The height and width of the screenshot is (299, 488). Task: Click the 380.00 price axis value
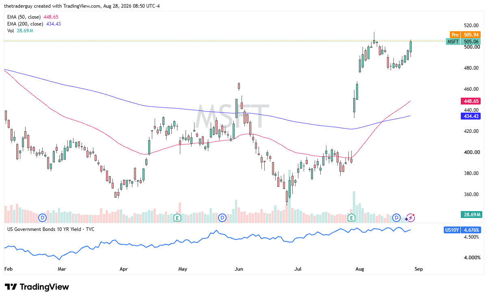472,173
